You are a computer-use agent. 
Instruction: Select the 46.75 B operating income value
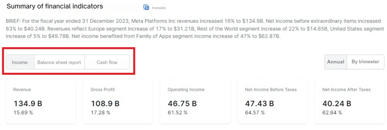(182, 104)
